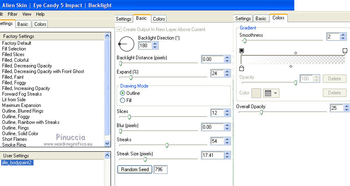Select Outline, Rainbow with Streaks preset
This screenshot has width=350, height=186.
(31, 122)
